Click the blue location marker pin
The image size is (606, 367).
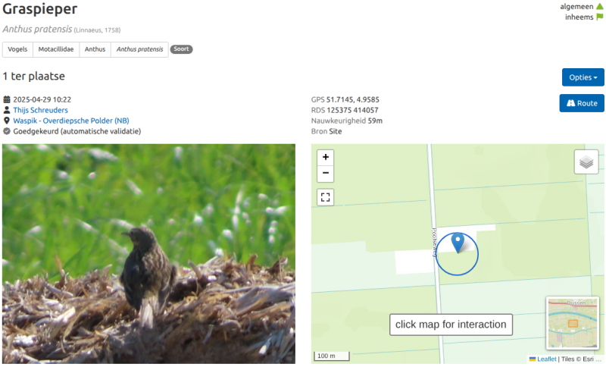458,243
